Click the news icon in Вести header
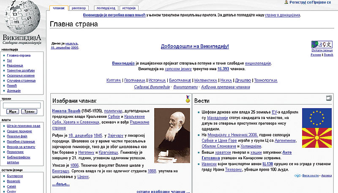 tap(329, 98)
